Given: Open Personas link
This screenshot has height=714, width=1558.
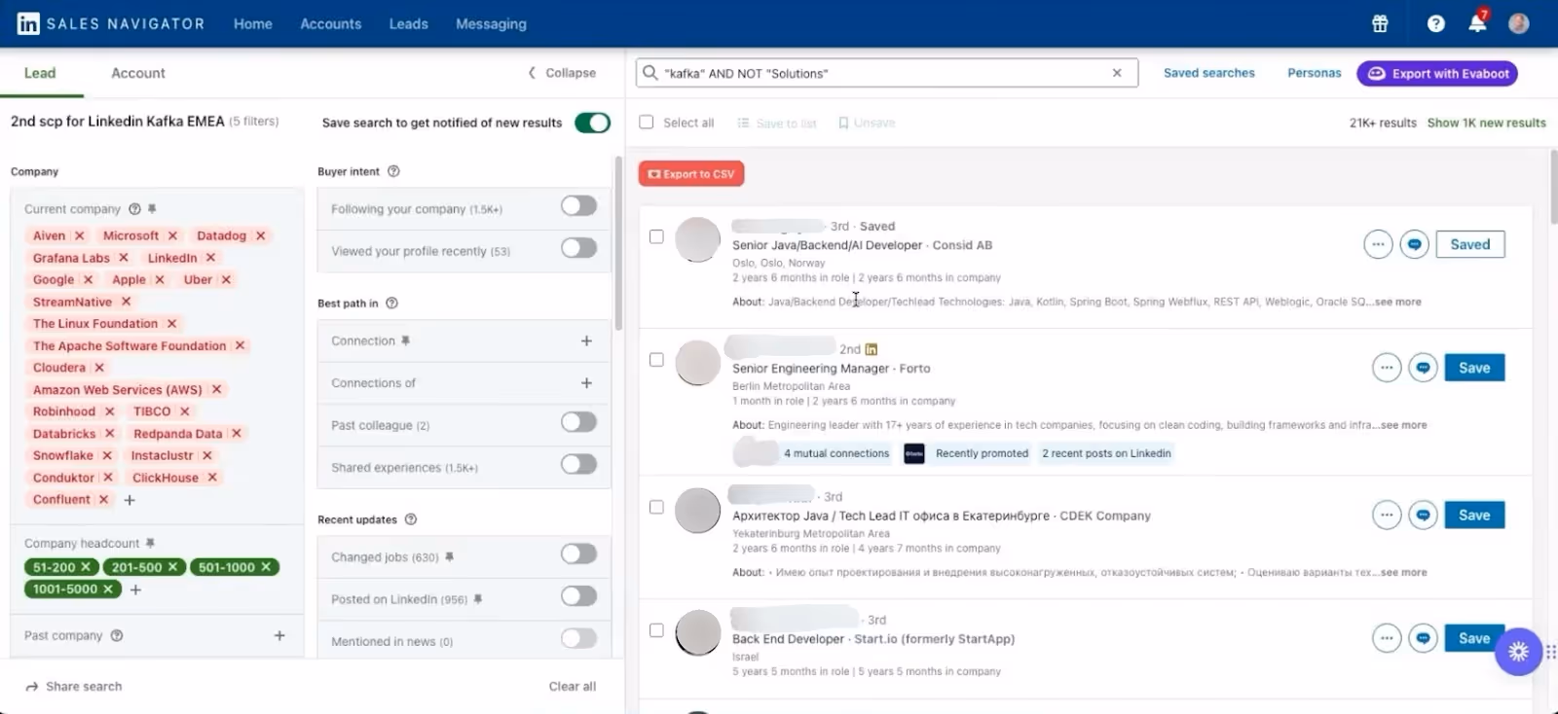Looking at the screenshot, I should click(1315, 73).
